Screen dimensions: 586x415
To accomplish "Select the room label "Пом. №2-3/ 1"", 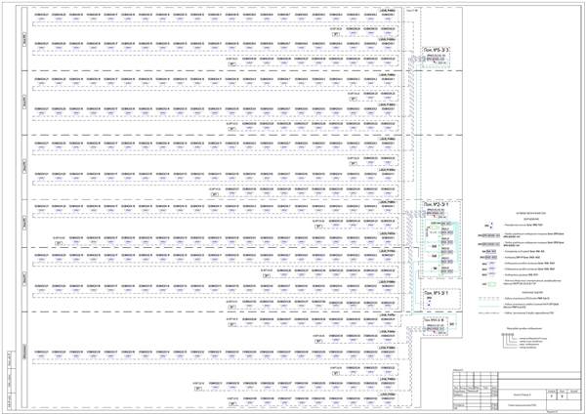I will click(437, 205).
